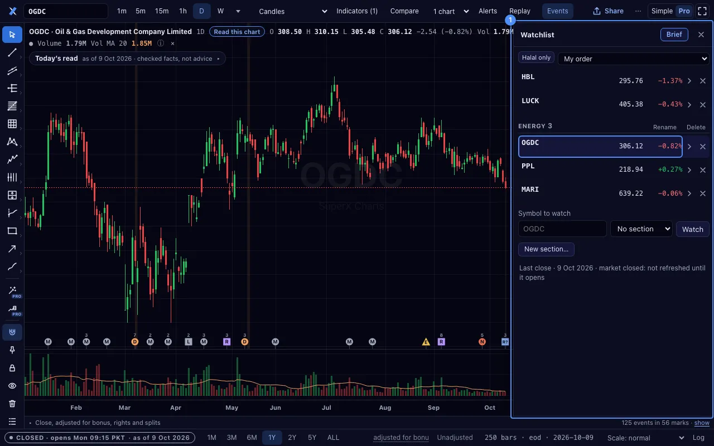Click the yellow E event marker
Image resolution: width=714 pixels, height=446 pixels.
[x=426, y=342]
